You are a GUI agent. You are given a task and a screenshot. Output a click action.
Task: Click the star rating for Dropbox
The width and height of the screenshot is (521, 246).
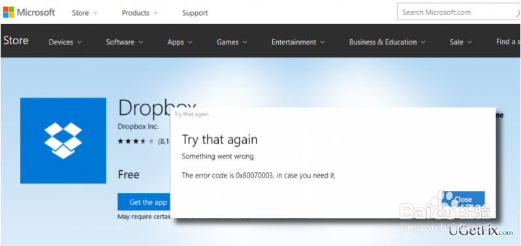(x=136, y=142)
